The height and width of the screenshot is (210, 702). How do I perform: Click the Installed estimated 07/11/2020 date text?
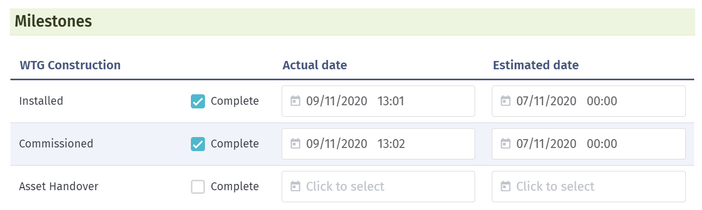click(x=546, y=101)
